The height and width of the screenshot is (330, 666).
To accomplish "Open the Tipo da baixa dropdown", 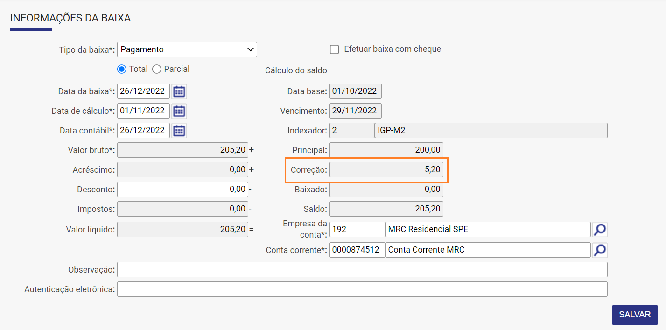I will 187,49.
